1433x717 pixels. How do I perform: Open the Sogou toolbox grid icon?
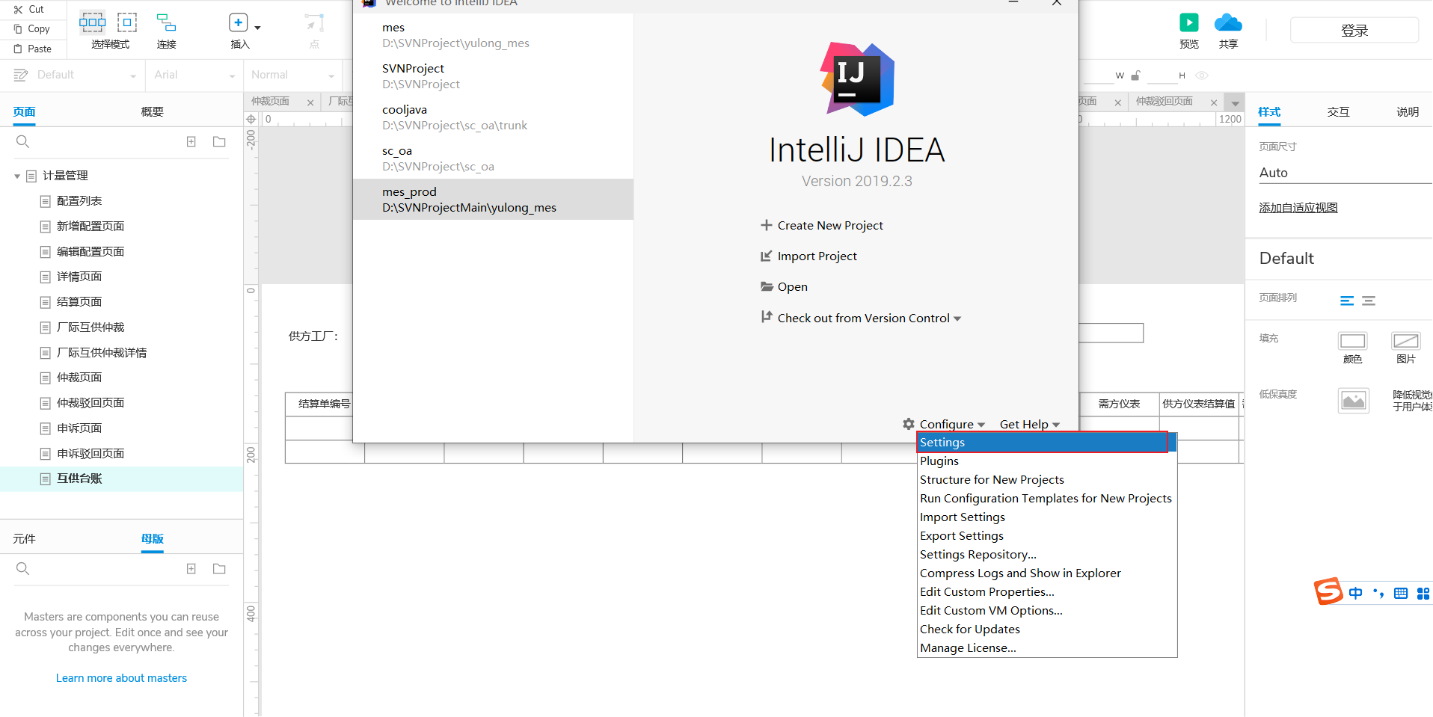(x=1423, y=594)
